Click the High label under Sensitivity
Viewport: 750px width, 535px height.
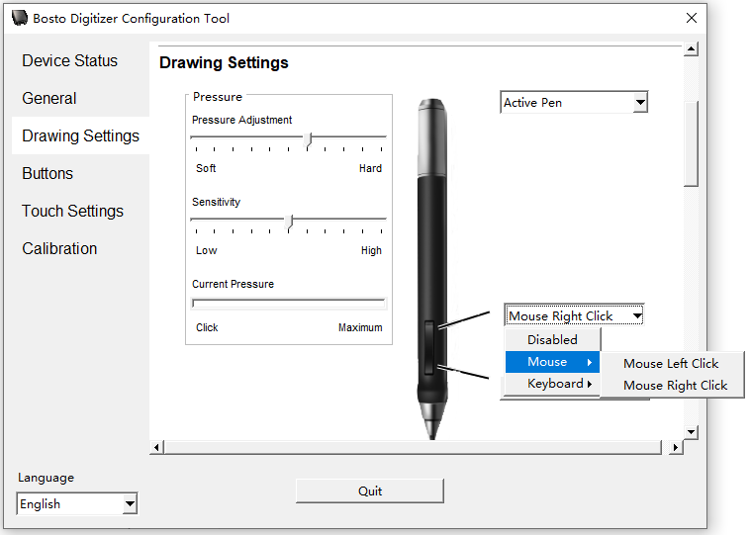(x=371, y=250)
